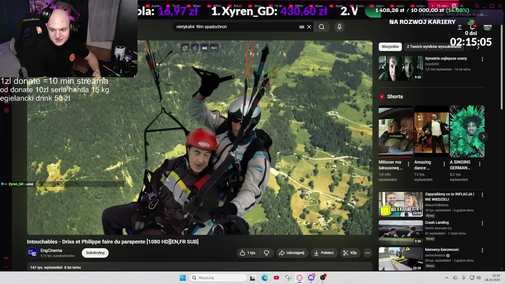The width and height of the screenshot is (505, 284).
Task: Expand the hidden system tray icons chevron
Action: pyautogui.click(x=447, y=278)
